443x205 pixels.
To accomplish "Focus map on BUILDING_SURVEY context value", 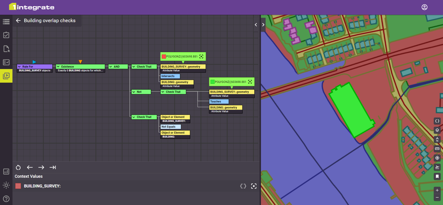I will [253, 186].
